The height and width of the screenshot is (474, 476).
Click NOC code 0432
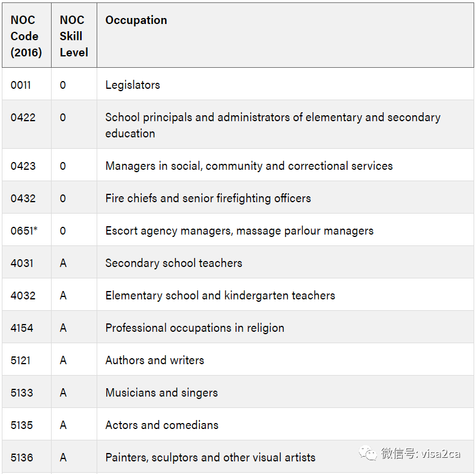[x=23, y=199]
